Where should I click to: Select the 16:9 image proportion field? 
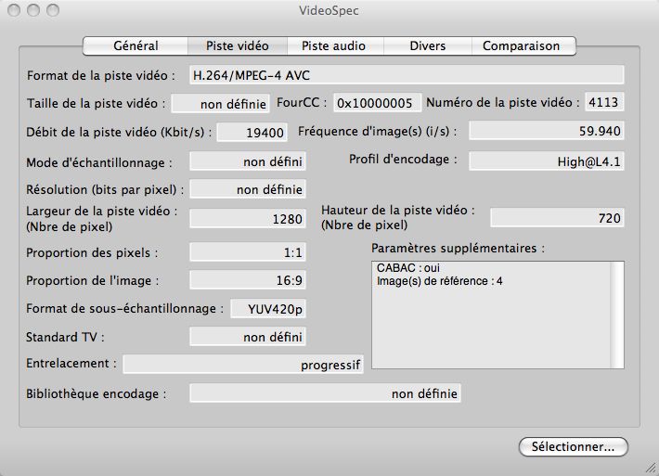248,280
